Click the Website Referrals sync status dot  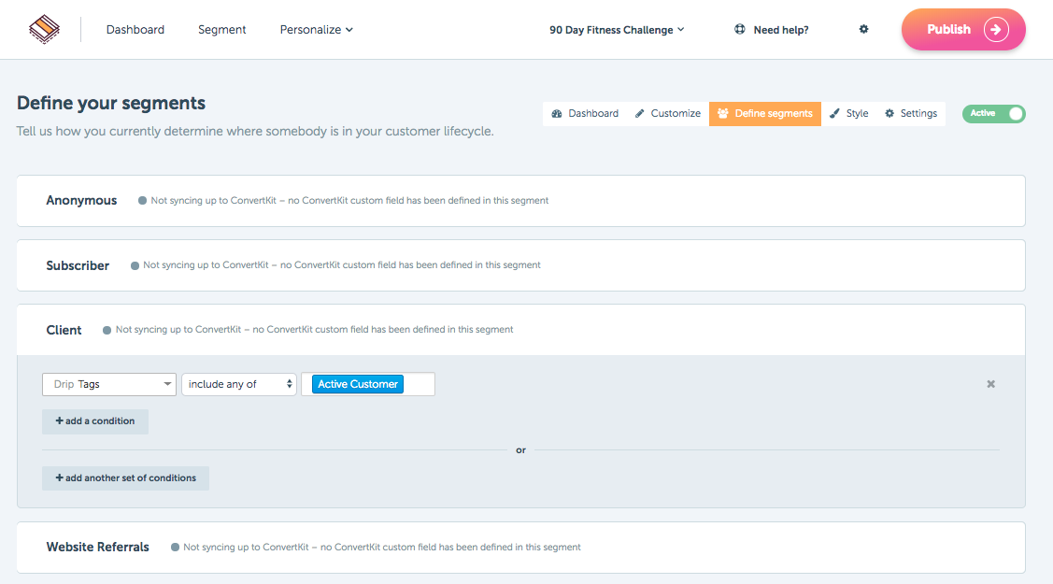coord(175,548)
